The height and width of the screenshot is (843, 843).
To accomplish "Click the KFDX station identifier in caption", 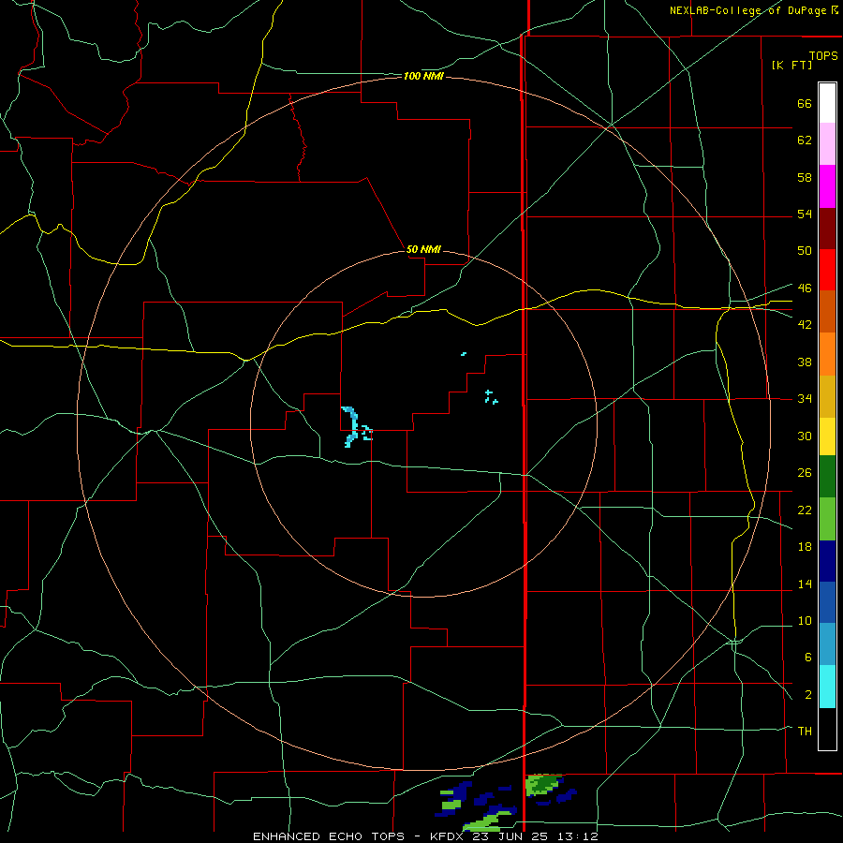I will pos(448,836).
